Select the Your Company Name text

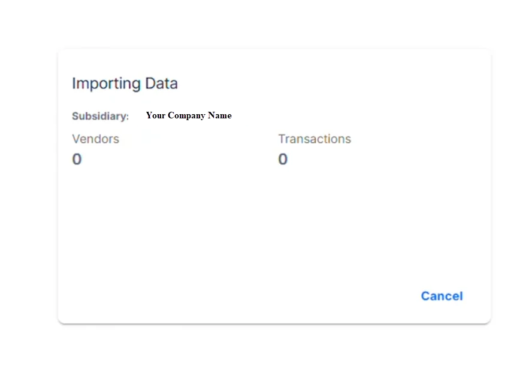click(x=188, y=115)
